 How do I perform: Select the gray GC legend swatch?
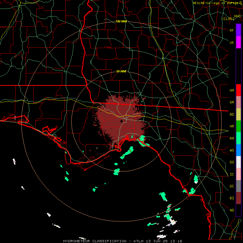click(238, 186)
